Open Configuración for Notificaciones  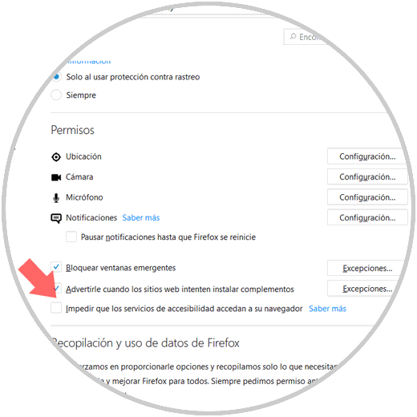tap(367, 217)
